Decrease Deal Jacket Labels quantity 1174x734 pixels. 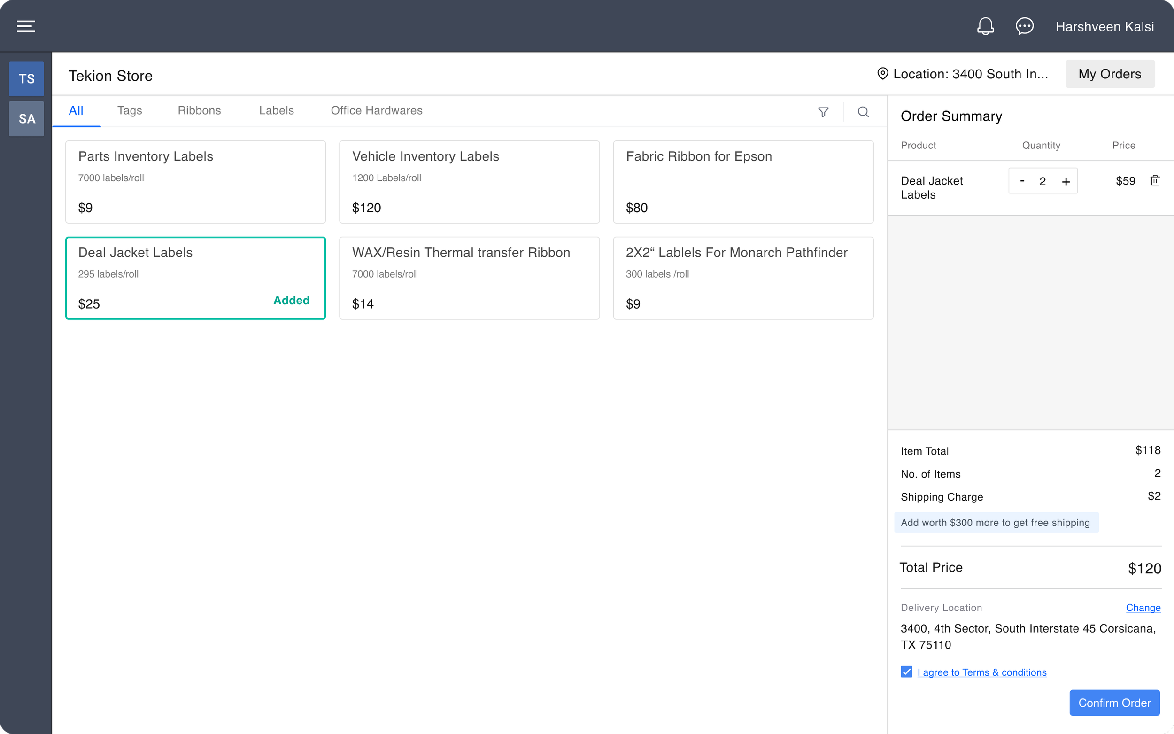coord(1022,181)
